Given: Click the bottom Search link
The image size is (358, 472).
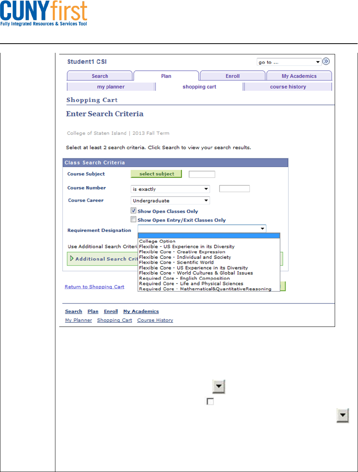Looking at the screenshot, I should pyautogui.click(x=74, y=312).
